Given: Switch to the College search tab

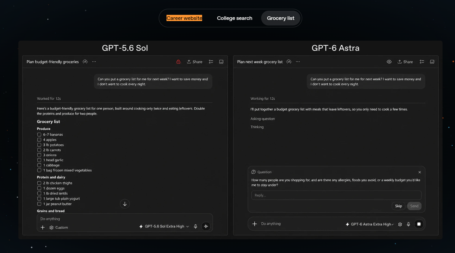Looking at the screenshot, I should pos(234,18).
